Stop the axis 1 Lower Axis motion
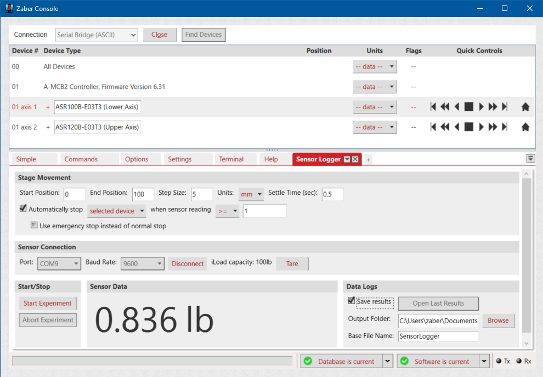543x377 pixels. coord(469,106)
